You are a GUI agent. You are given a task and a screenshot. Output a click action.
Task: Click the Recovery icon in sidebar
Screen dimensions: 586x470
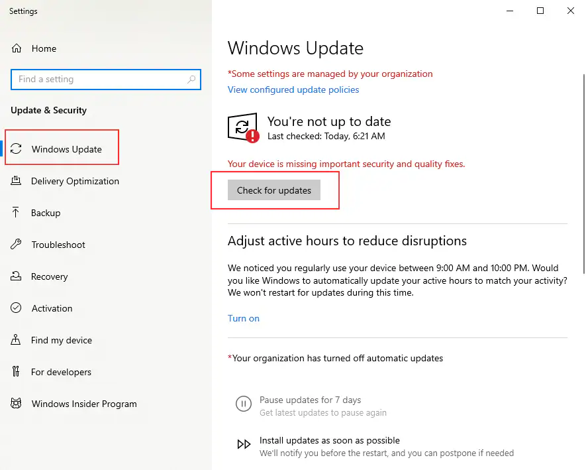pyautogui.click(x=16, y=276)
